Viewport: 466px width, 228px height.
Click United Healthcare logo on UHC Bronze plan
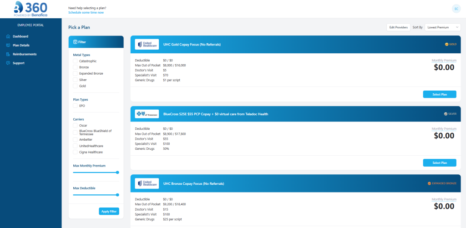coord(147,183)
